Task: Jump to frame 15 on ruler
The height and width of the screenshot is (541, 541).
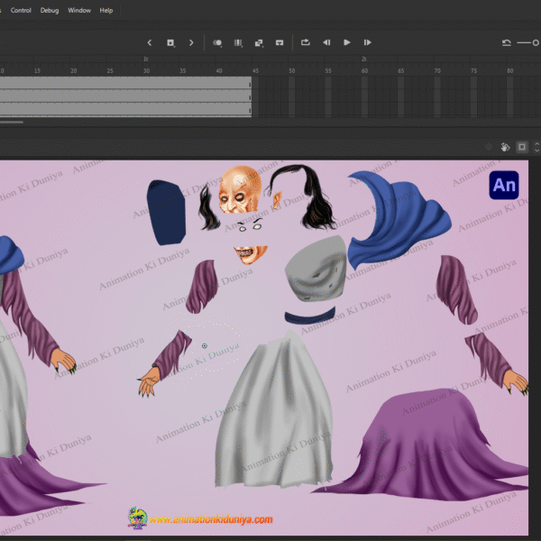Action: [x=37, y=70]
